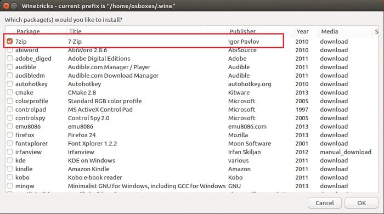Tick the adobe_diged checkbox
The image size is (384, 214).
point(9,59)
